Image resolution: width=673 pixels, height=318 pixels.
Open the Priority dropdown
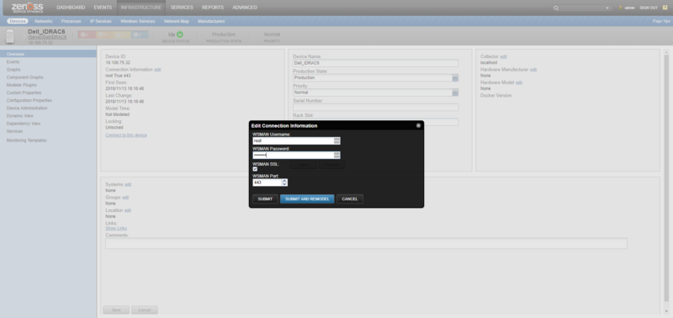(x=455, y=93)
